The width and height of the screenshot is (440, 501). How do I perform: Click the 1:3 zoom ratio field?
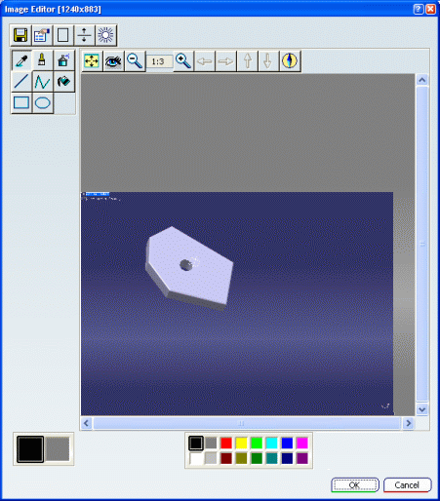[159, 61]
